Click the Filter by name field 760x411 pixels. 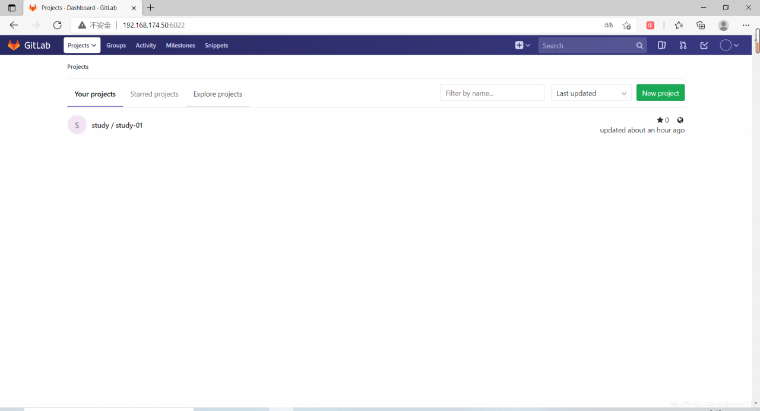[492, 93]
